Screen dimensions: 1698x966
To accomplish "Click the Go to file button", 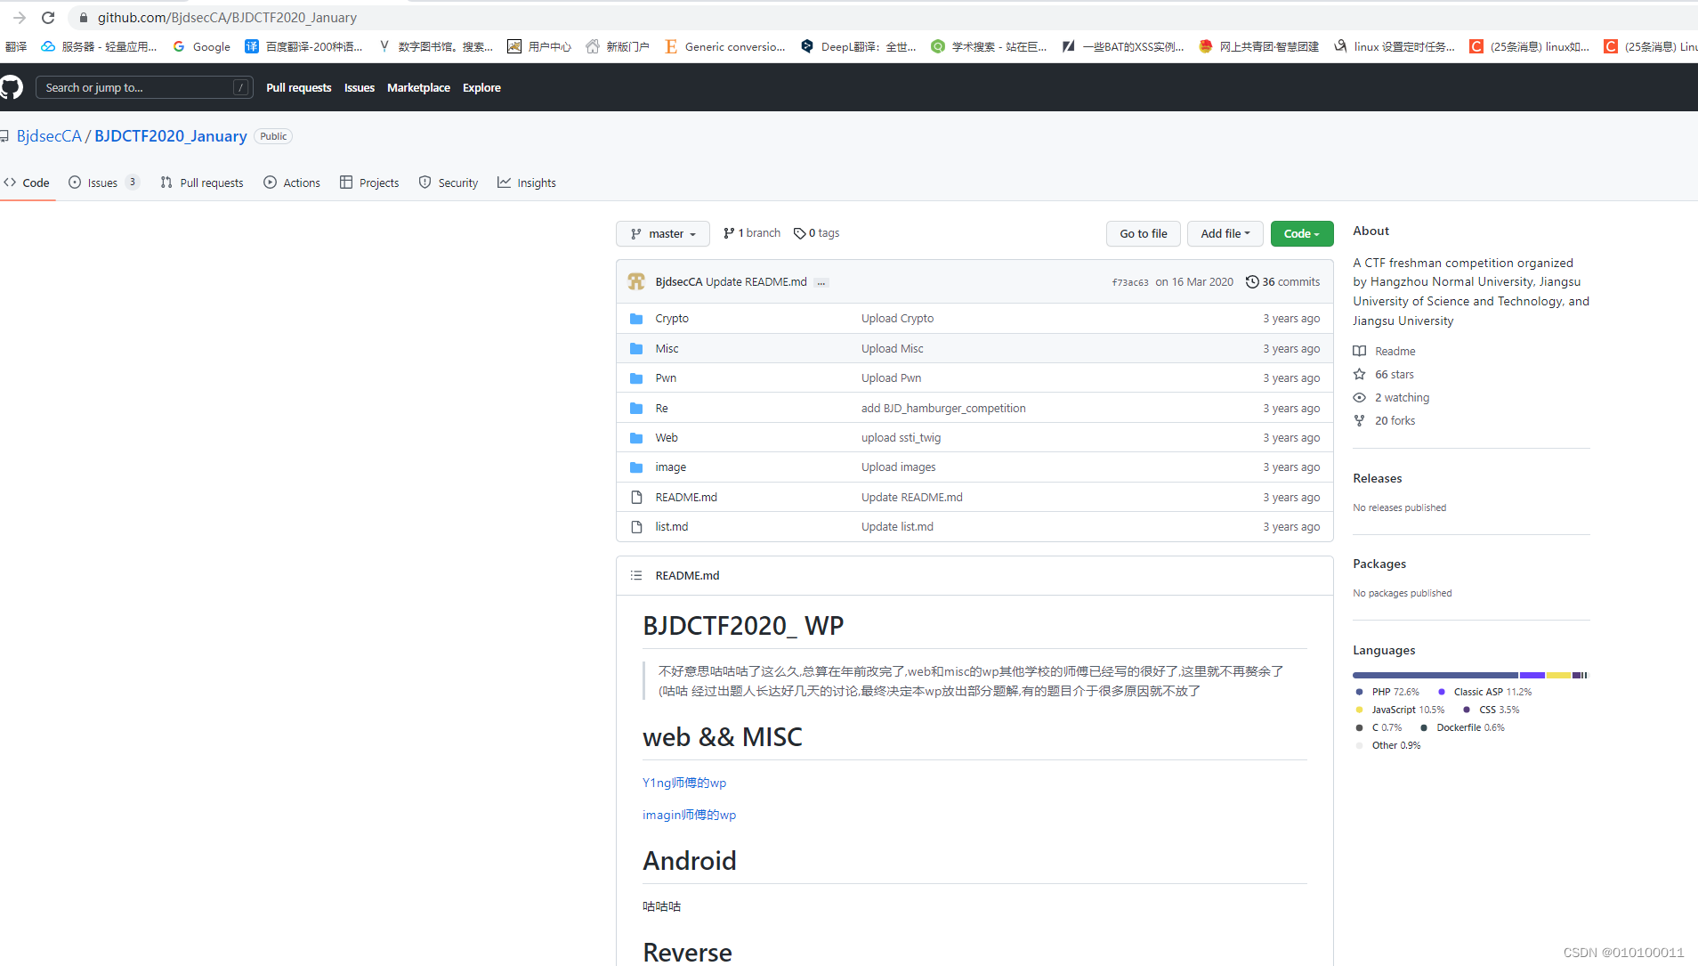I will [x=1144, y=233].
